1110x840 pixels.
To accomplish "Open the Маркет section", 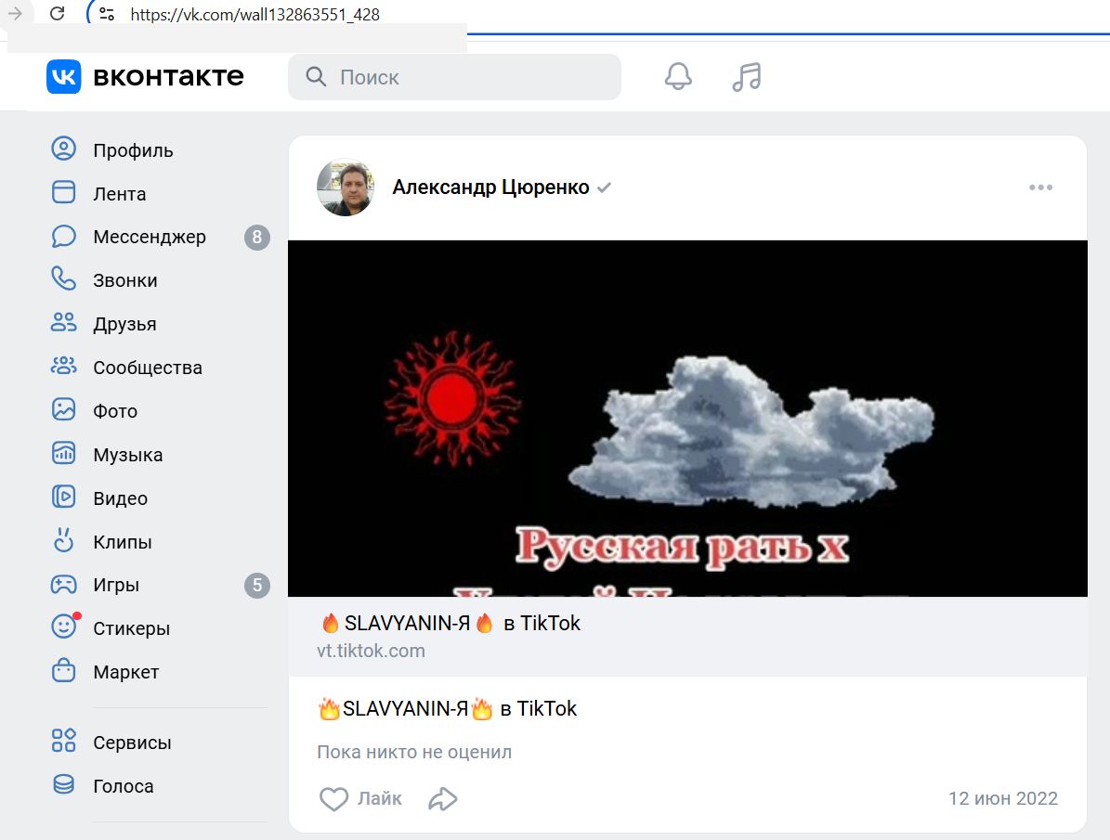I will pyautogui.click(x=127, y=671).
